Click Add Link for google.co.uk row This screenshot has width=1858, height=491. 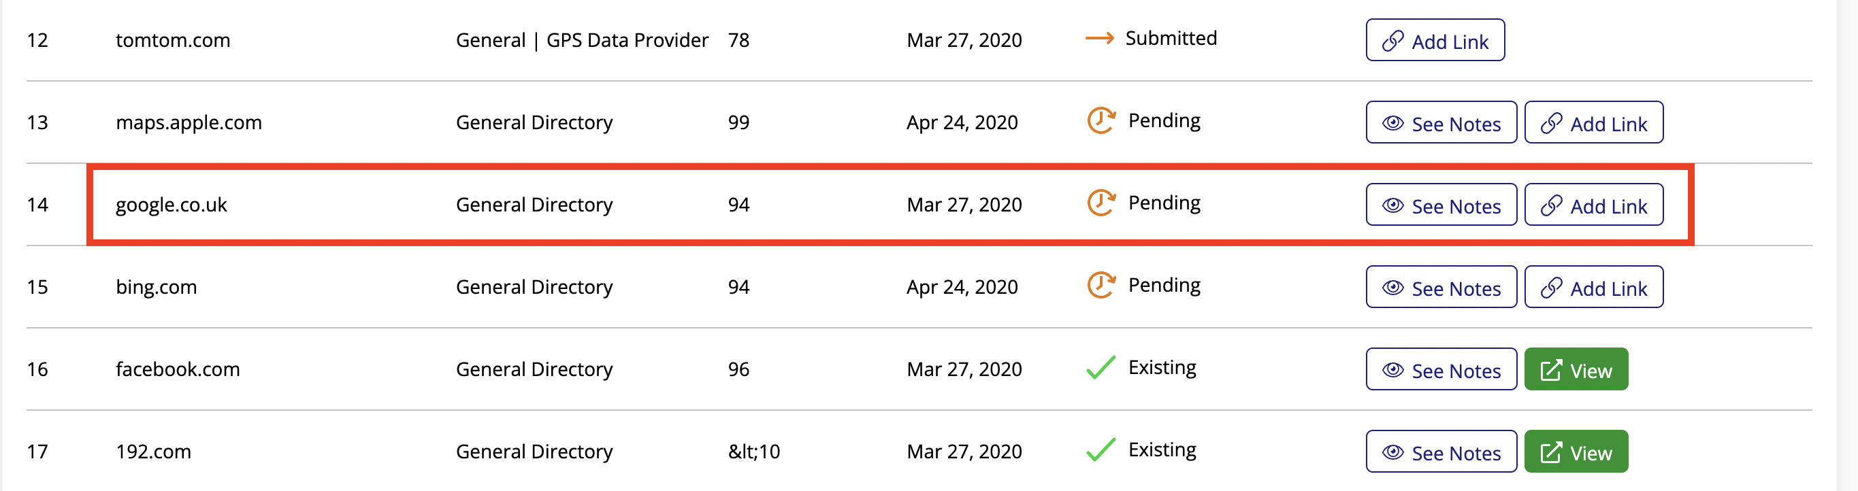tap(1593, 205)
